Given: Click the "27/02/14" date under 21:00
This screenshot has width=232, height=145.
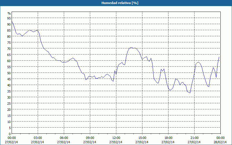Looking at the screenshot, I should tap(194, 142).
